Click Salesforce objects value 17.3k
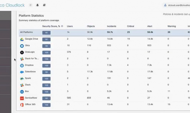The height and width of the screenshot is (113, 190). (90, 71)
